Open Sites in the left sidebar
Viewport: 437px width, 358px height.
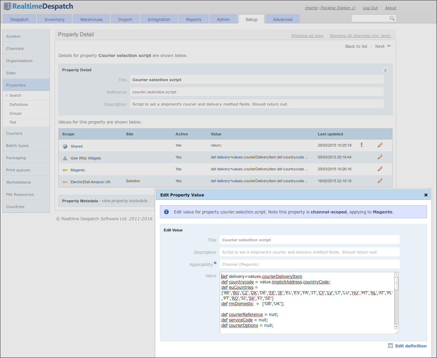tap(26, 73)
